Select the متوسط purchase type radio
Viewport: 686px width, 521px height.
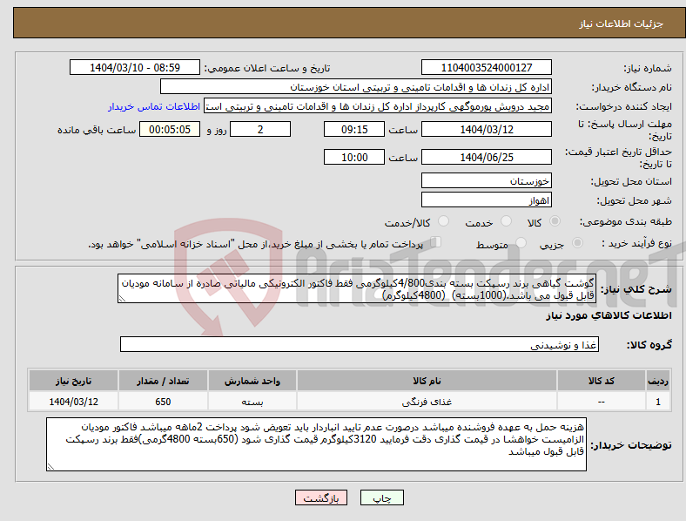[521, 242]
